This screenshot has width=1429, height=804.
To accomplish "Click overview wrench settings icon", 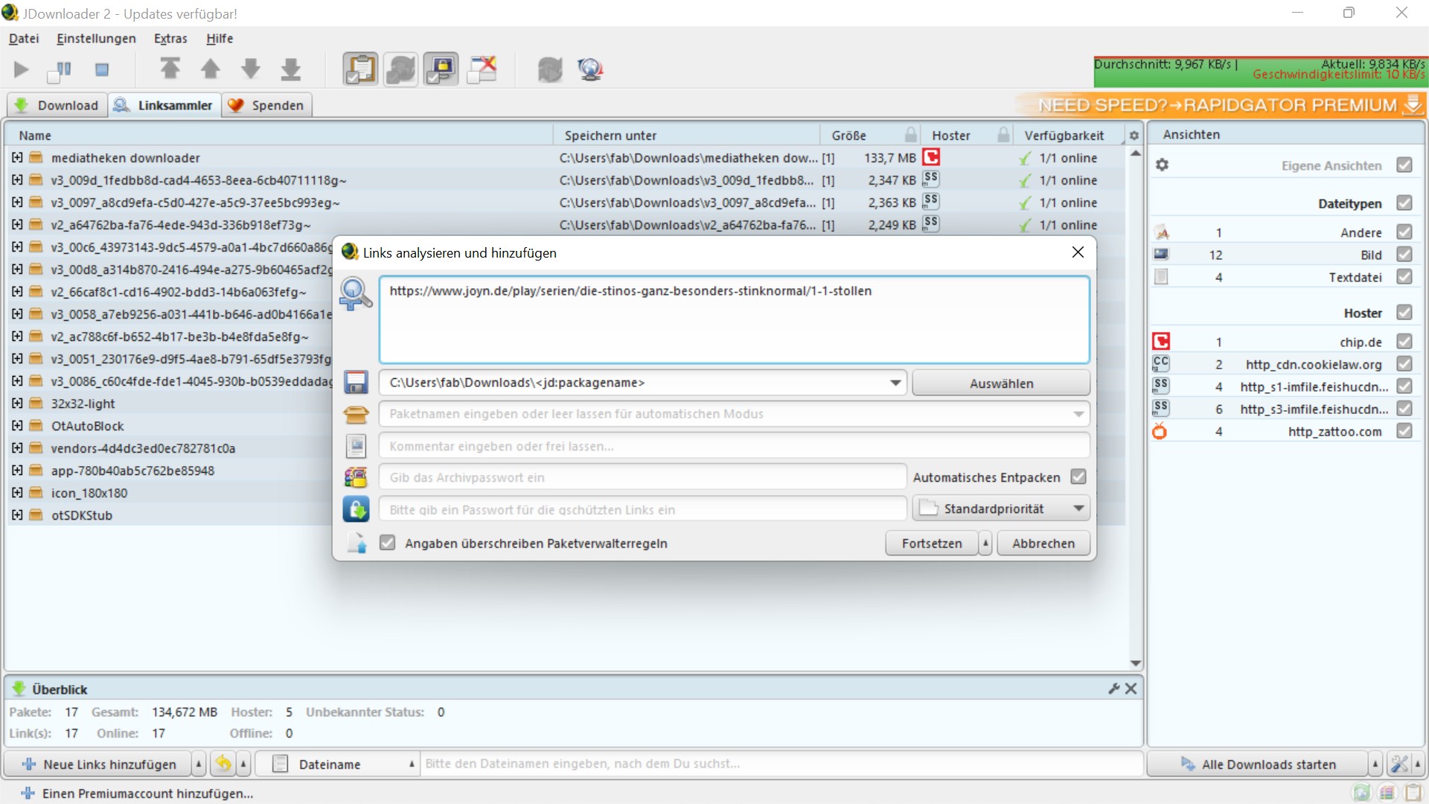I will (1114, 689).
